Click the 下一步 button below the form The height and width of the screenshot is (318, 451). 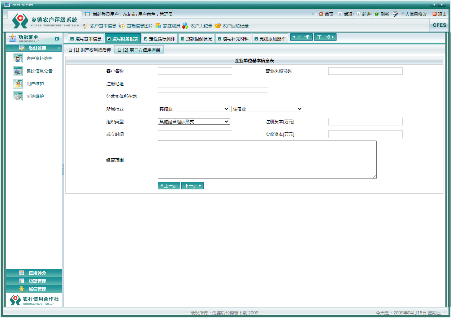pyautogui.click(x=192, y=185)
